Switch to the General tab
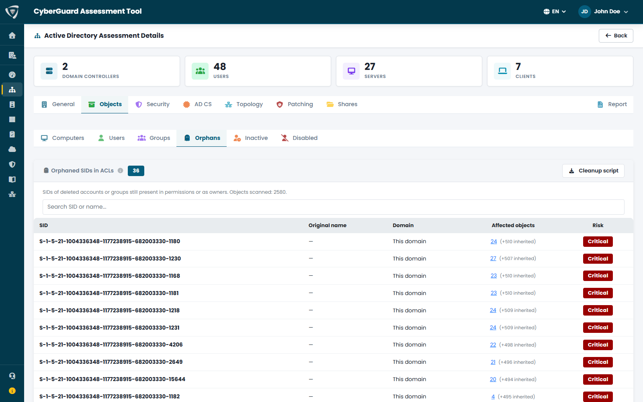Viewport: 643px width, 402px height. coord(58,105)
